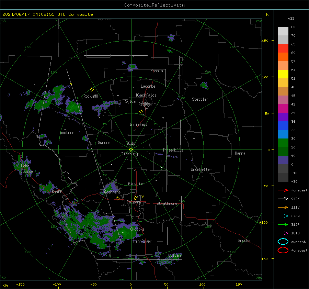Click the Hanna city label
The image size is (309, 289).
(240, 153)
